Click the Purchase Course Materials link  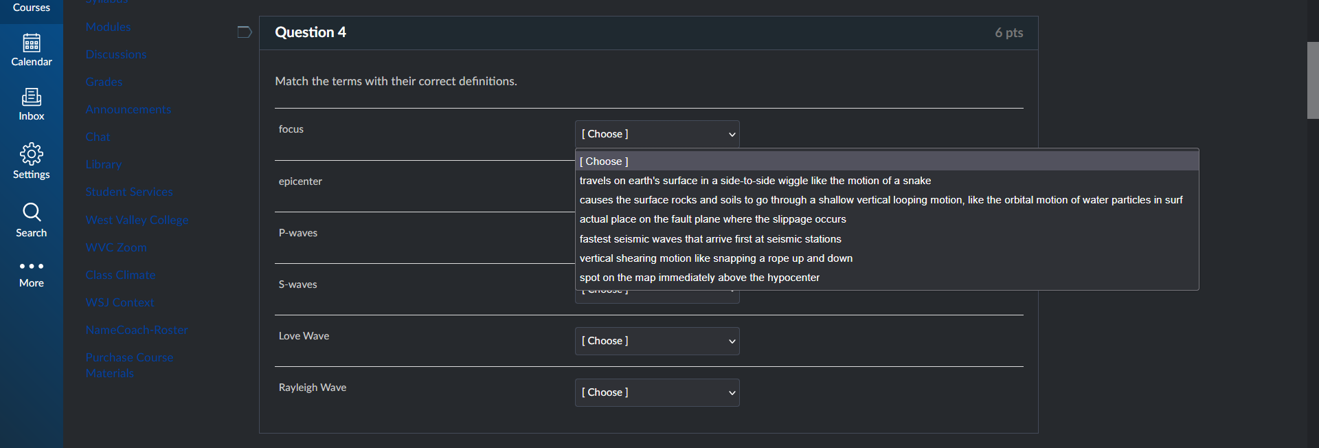coord(129,366)
